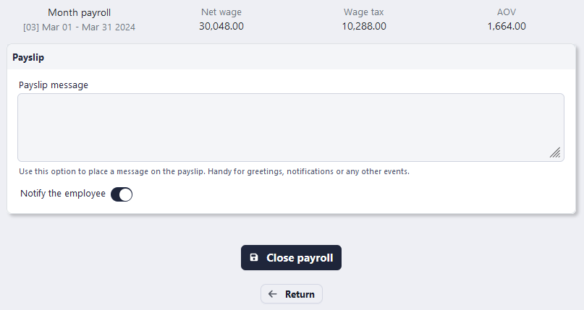Click the Payslip message field label
Viewport: 584px width, 310px height.
pos(54,85)
